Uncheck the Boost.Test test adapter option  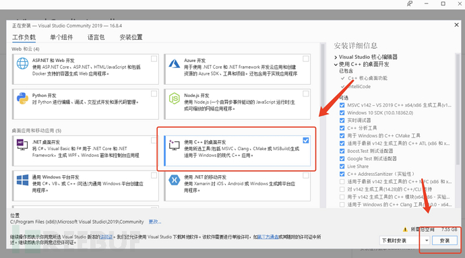coord(342,151)
